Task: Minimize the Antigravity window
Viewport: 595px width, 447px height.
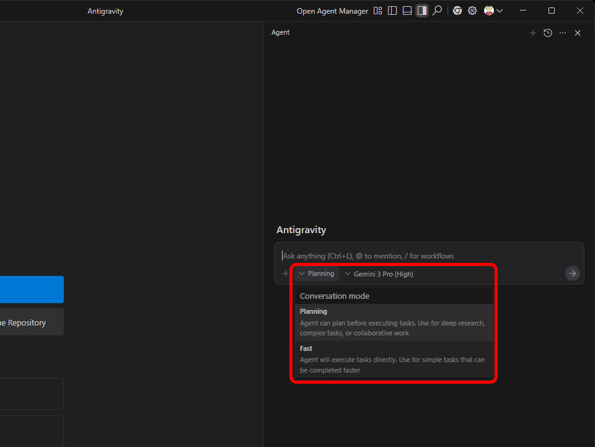Action: pos(523,11)
